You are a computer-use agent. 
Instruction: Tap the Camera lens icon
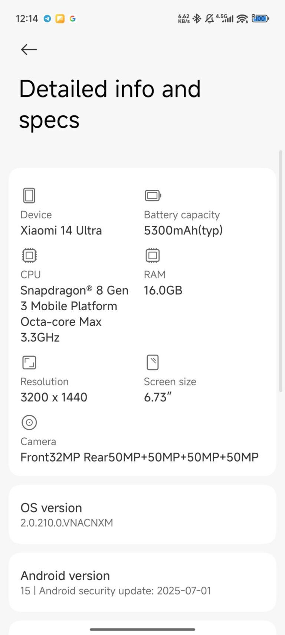point(29,422)
